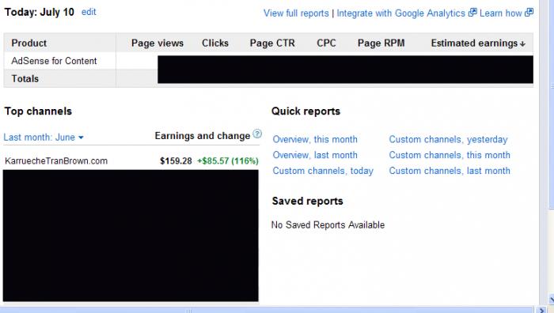Click the Saved reports heading
This screenshot has height=313, width=554.
307,201
